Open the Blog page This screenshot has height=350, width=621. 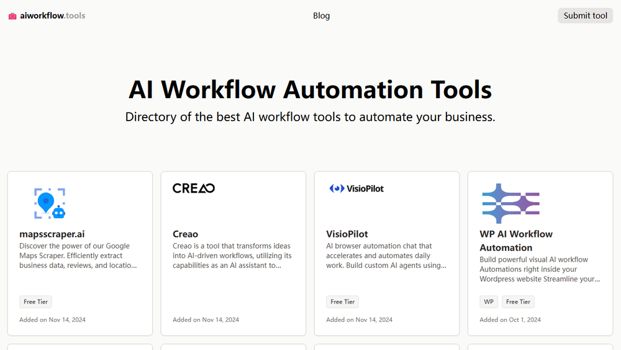(x=321, y=16)
